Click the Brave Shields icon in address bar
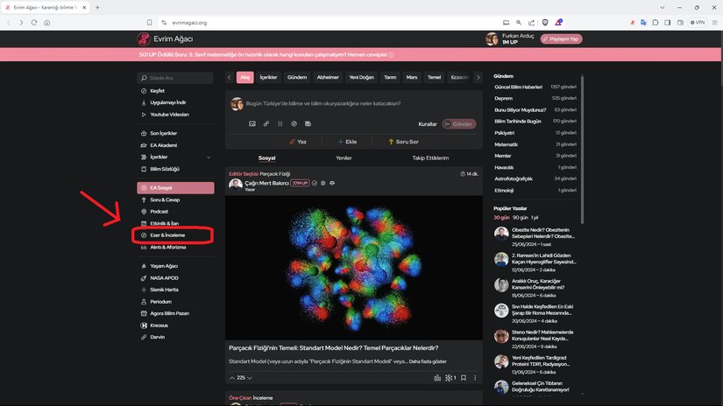The width and height of the screenshot is (723, 406). (x=542, y=23)
